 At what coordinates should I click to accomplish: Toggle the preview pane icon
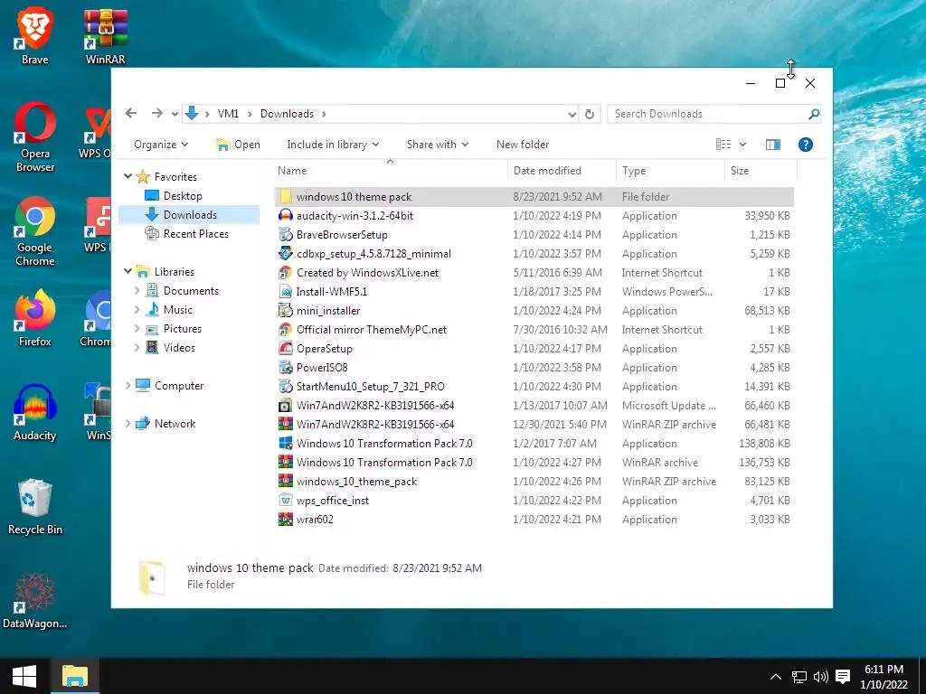773,145
